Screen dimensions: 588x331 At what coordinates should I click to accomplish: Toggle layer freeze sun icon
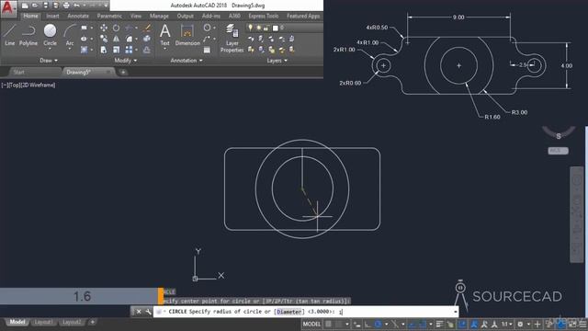coord(258,28)
